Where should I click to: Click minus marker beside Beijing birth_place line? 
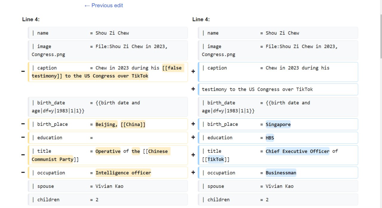pos(23,124)
